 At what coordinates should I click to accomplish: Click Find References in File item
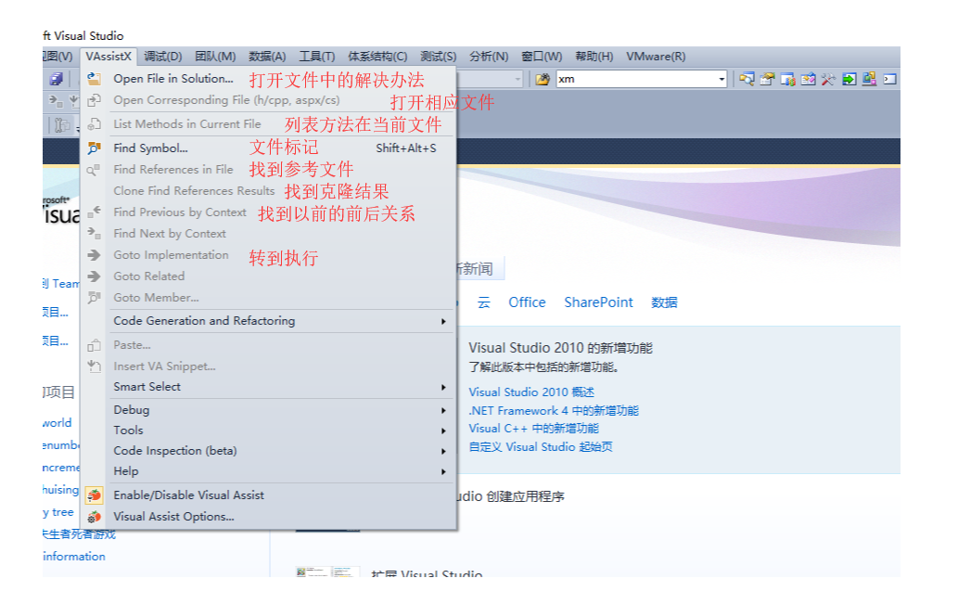tap(269, 170)
